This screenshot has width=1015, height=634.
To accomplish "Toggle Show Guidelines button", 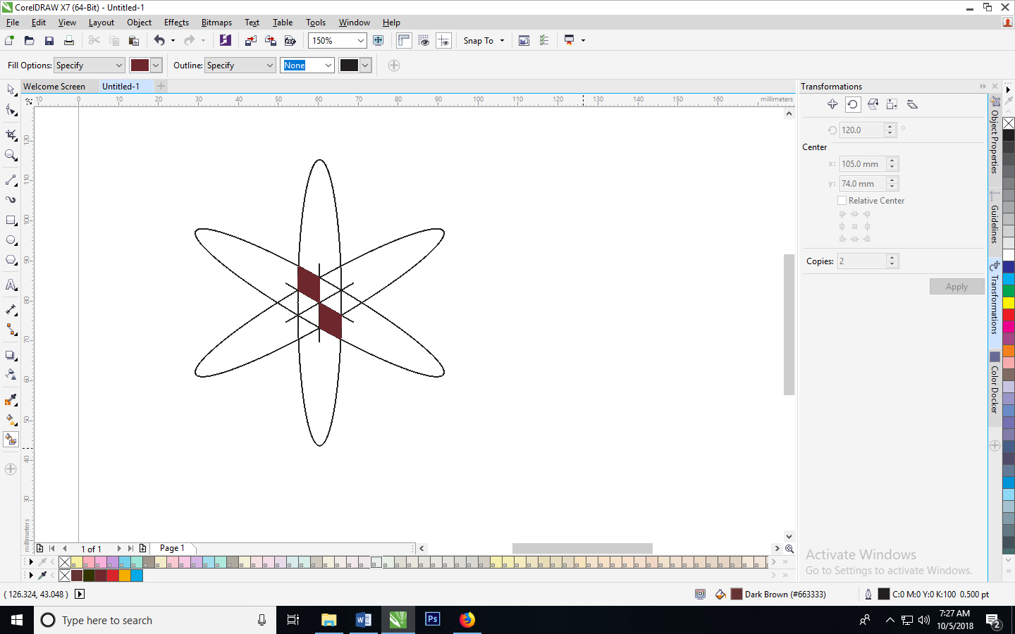I will [443, 41].
